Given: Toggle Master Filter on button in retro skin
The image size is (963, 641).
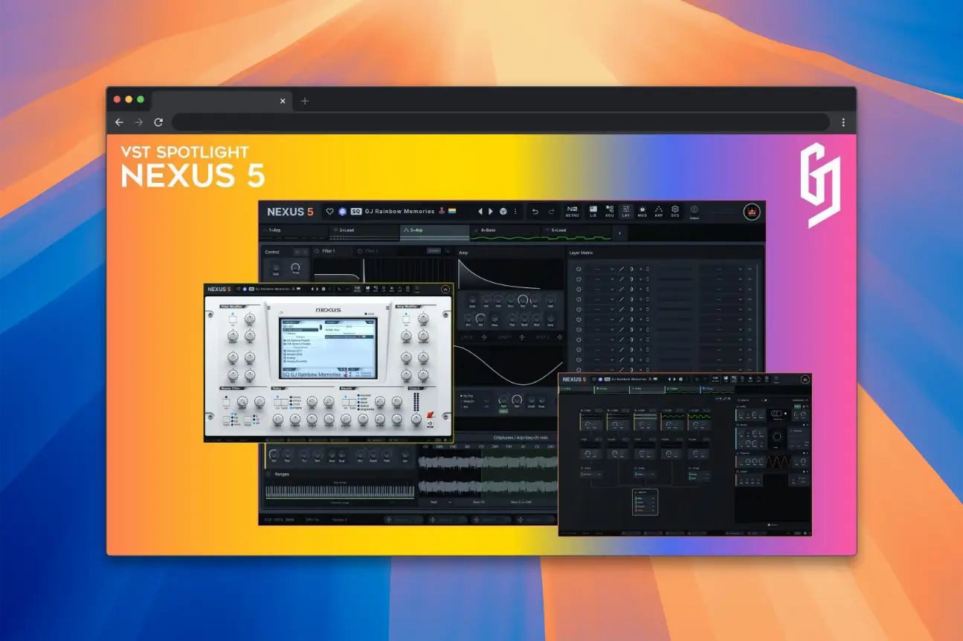Looking at the screenshot, I should click(x=226, y=402).
